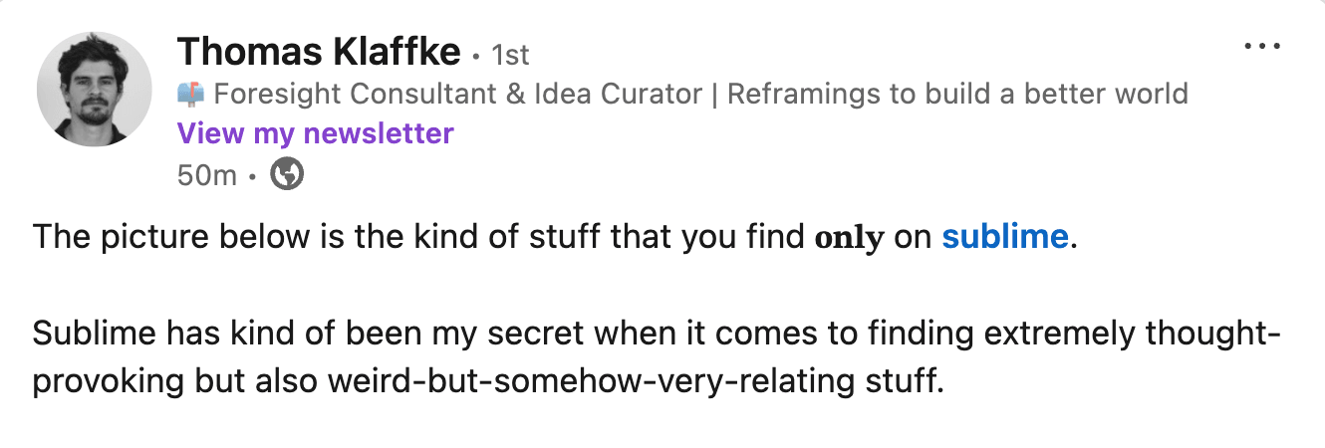Open the post options three-dots menu
Image resolution: width=1325 pixels, height=448 pixels.
pyautogui.click(x=1262, y=47)
